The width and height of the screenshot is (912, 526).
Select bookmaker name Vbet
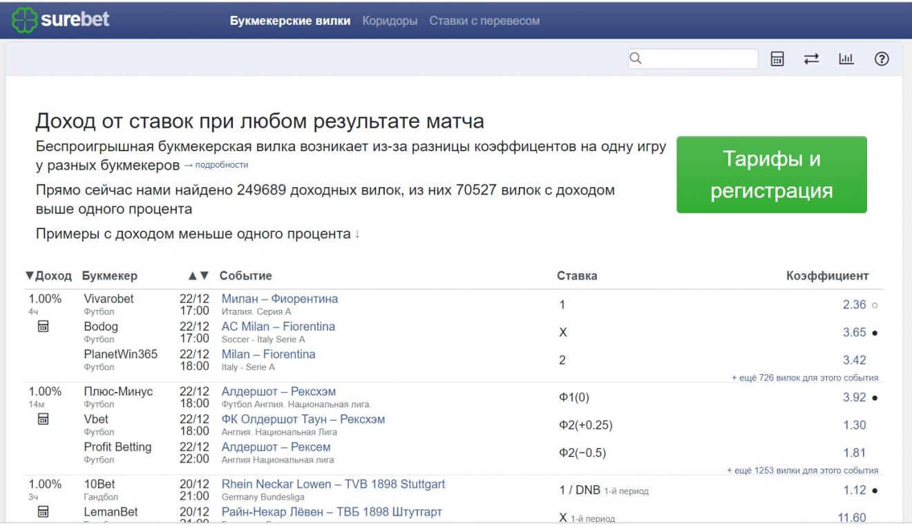click(96, 419)
